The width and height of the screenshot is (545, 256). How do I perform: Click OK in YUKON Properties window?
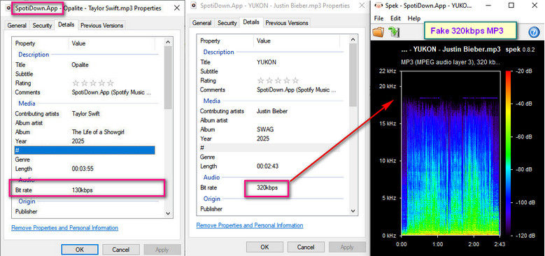[x=264, y=247]
